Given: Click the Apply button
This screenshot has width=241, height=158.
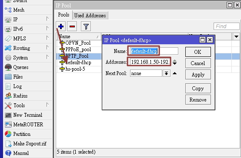Looking at the screenshot, I should pyautogui.click(x=198, y=75).
